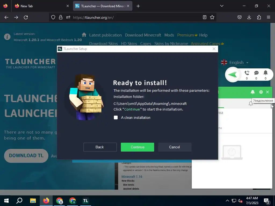Close the TLauncher browser tab
The width and height of the screenshot is (275, 206).
coord(128,6)
